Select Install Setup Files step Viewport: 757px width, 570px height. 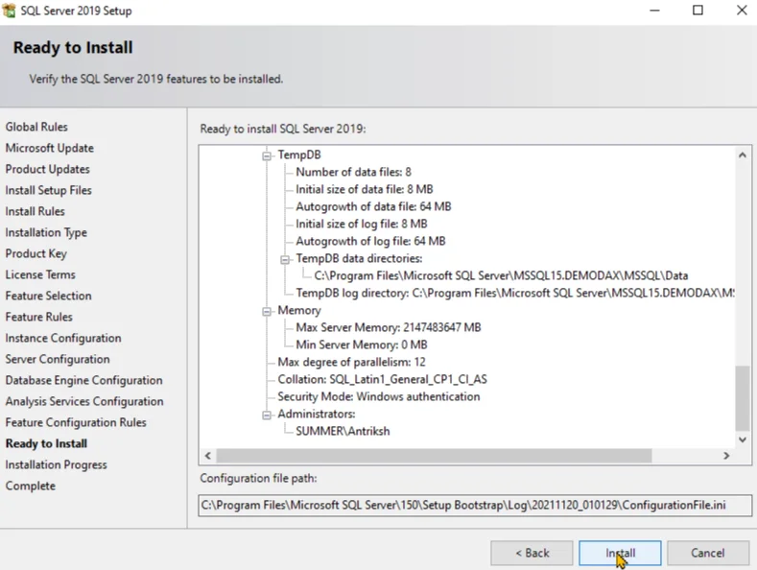[x=48, y=190]
